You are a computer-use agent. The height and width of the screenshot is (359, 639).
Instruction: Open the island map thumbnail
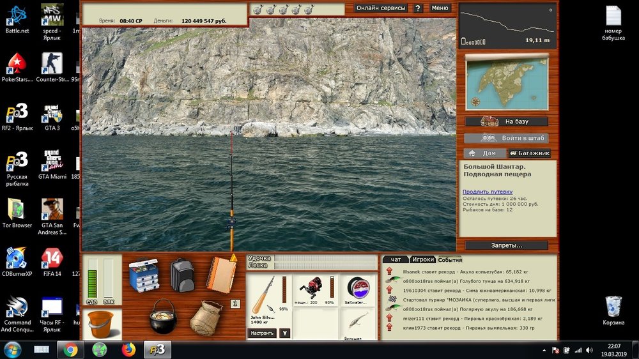pyautogui.click(x=506, y=82)
